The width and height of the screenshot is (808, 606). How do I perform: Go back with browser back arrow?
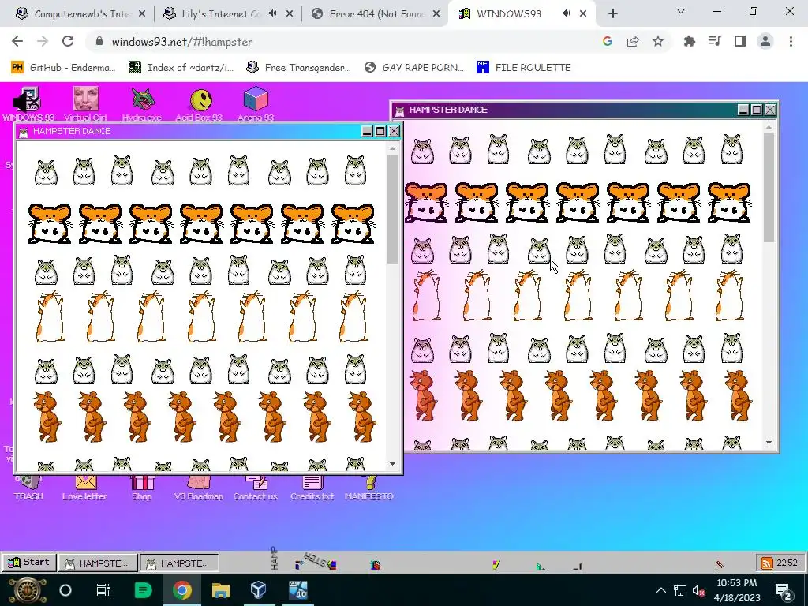[17, 41]
